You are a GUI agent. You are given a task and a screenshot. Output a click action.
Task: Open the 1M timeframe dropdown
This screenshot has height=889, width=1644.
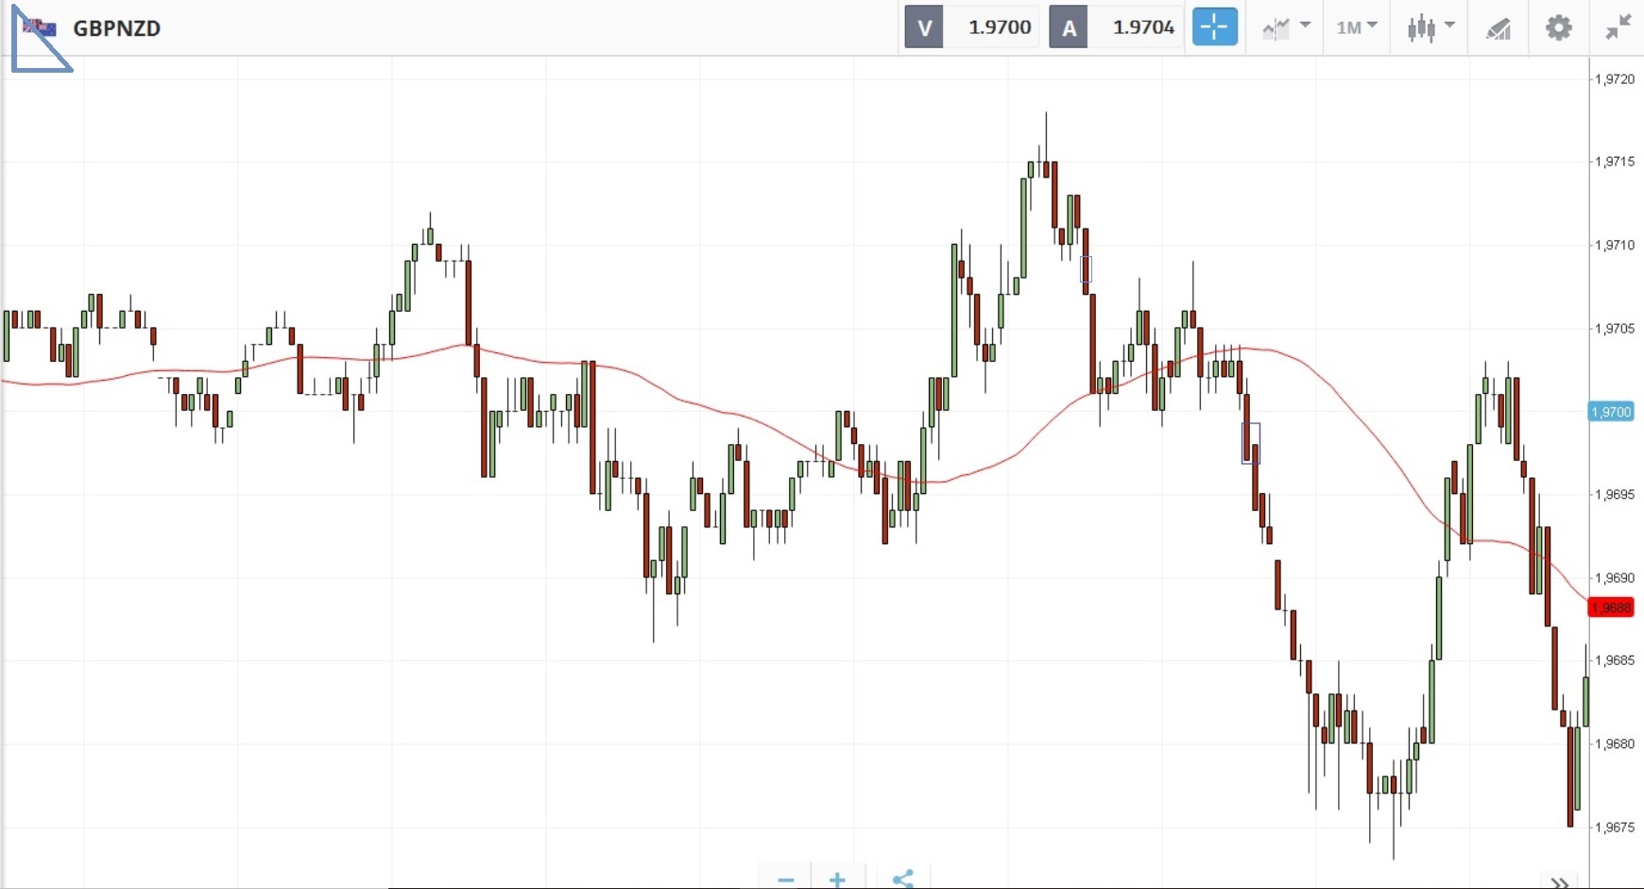click(x=1357, y=27)
